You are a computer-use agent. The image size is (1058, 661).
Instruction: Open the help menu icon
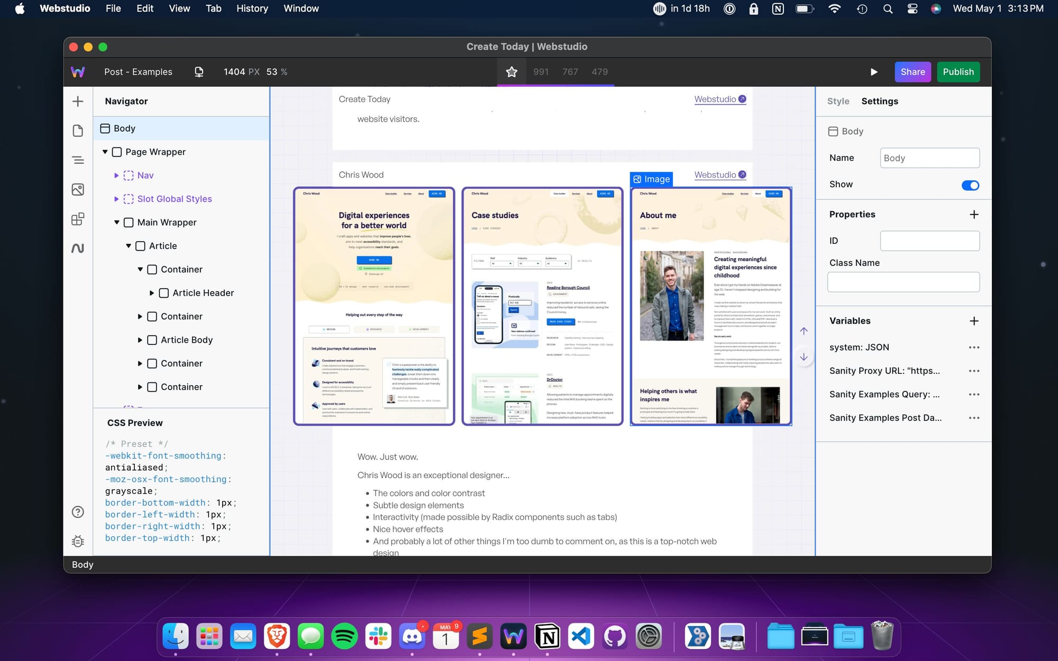pos(78,512)
